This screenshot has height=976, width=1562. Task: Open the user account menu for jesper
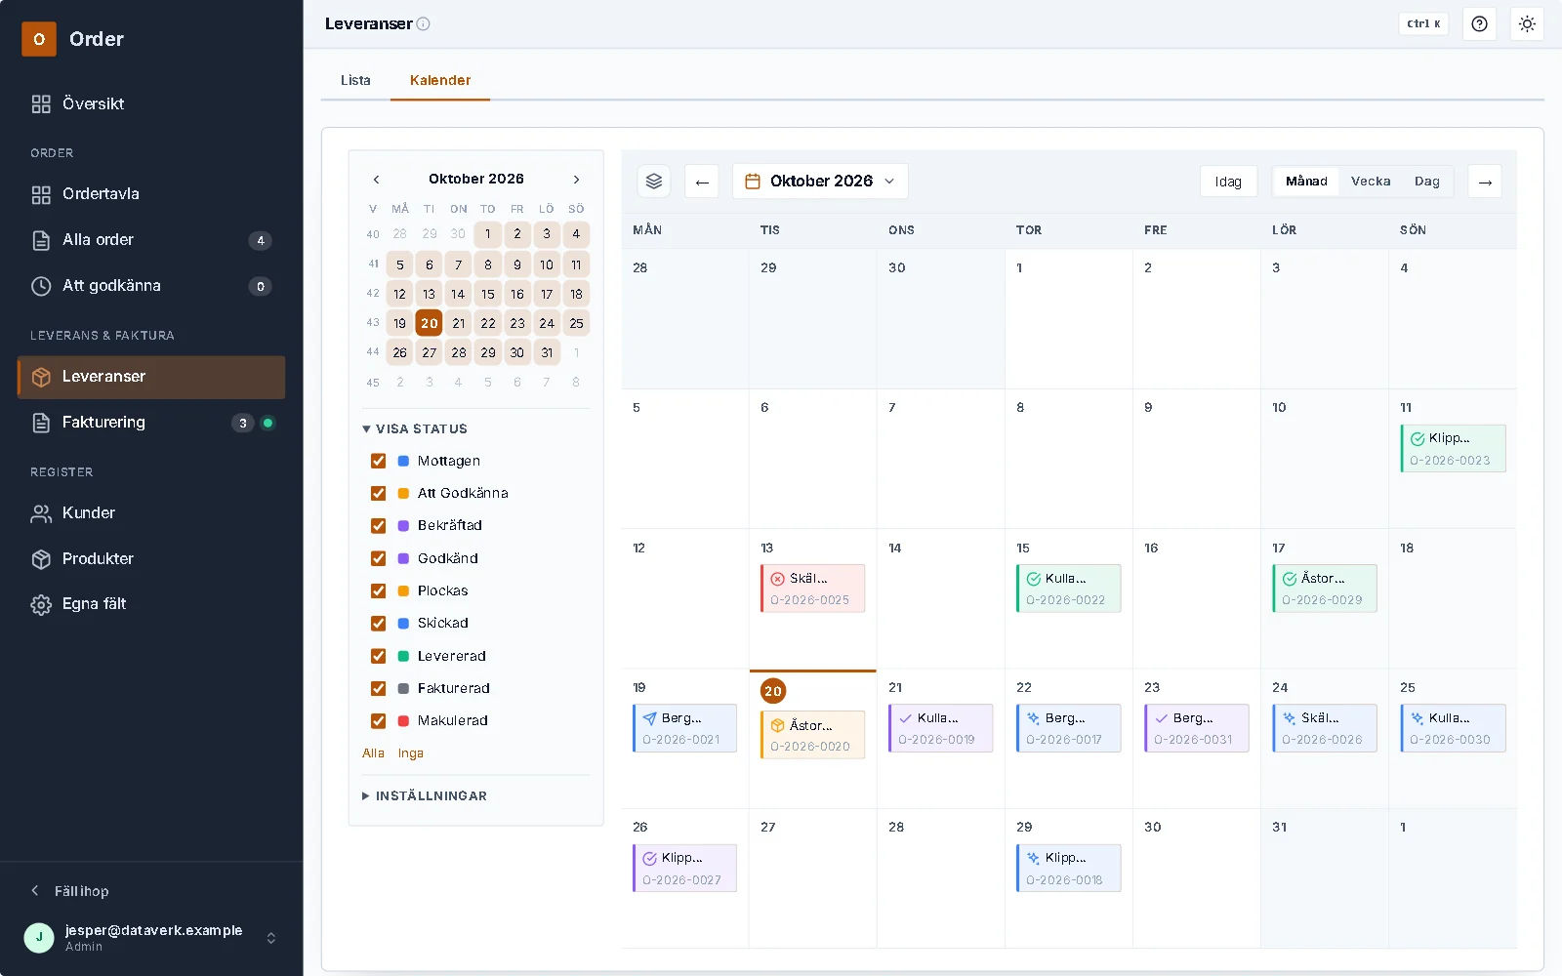(151, 938)
